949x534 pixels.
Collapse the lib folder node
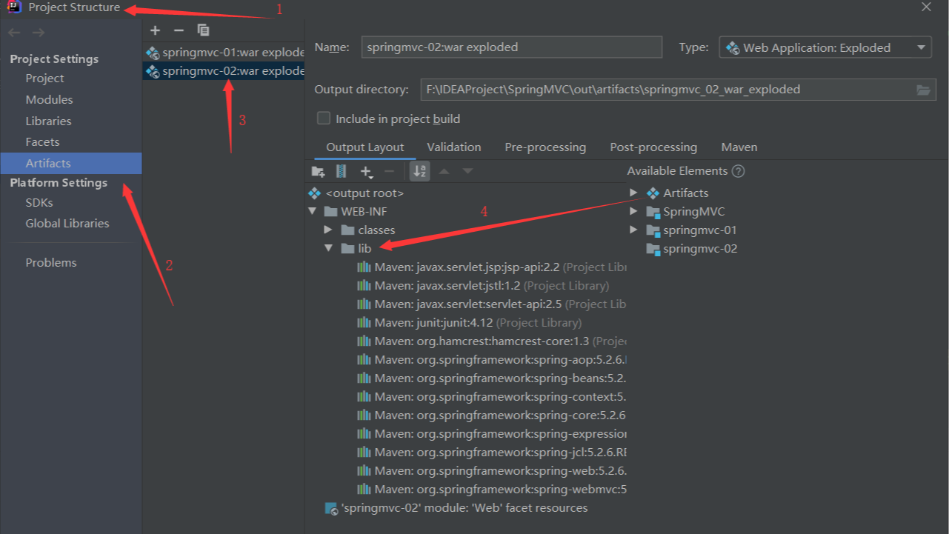(329, 249)
